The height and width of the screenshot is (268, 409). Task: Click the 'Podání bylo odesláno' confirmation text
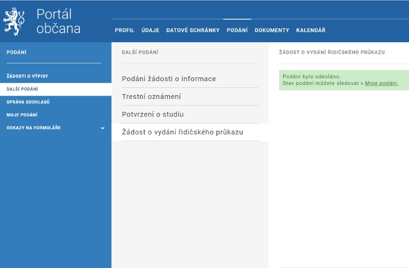click(311, 77)
